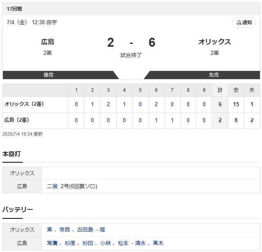Open Orix 2nd inning score 1
The image size is (262, 252).
tap(92, 104)
